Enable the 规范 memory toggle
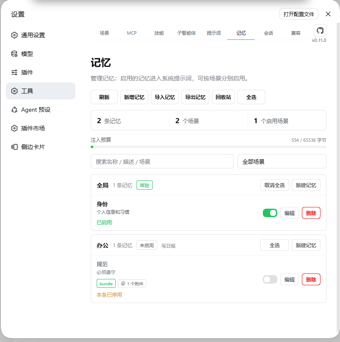340x342 pixels. click(x=270, y=279)
